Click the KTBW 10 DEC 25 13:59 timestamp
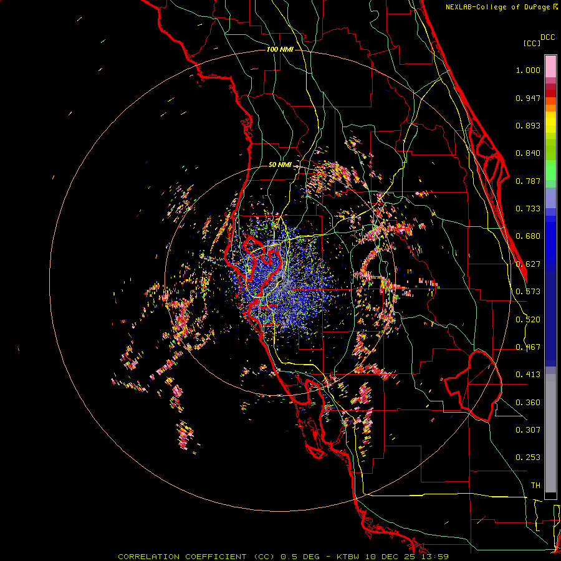 [393, 557]
